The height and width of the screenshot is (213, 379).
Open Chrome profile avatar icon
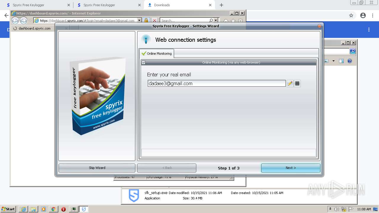click(363, 15)
